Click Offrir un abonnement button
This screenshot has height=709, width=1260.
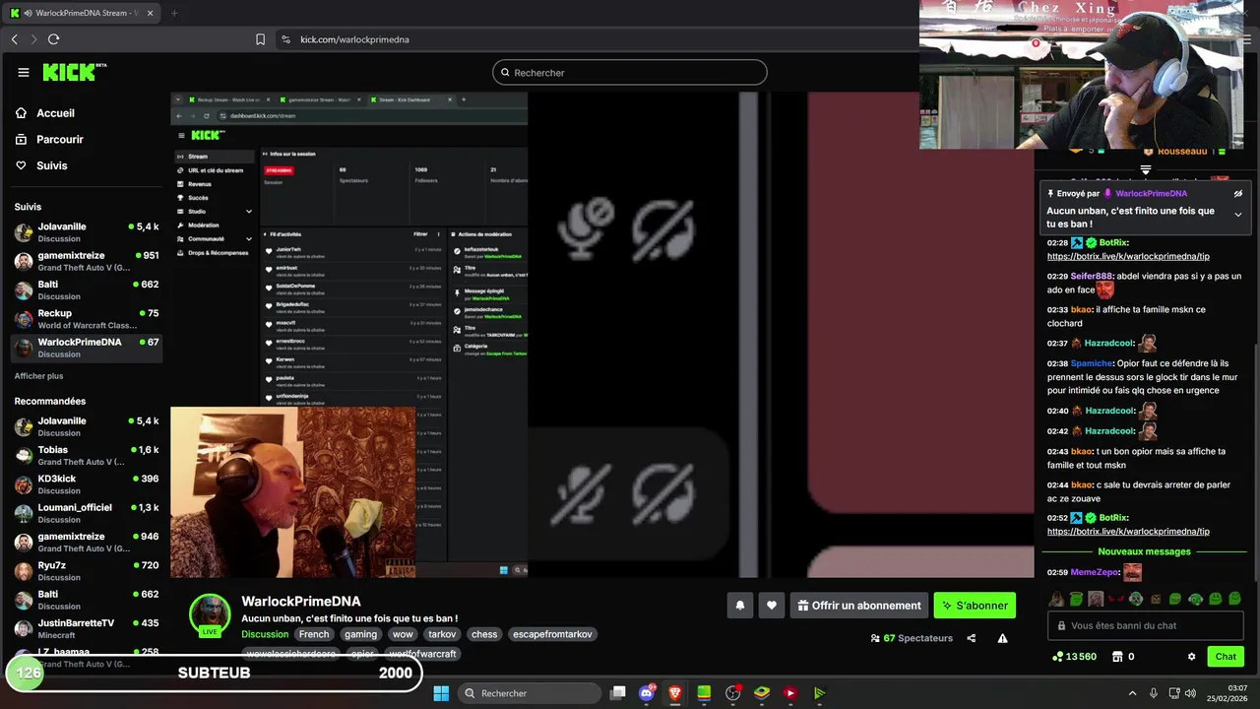coord(859,606)
